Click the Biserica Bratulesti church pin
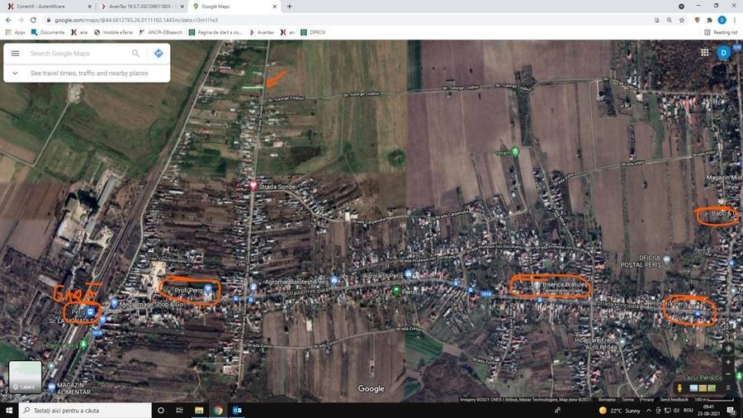Image resolution: width=743 pixels, height=418 pixels. (537, 285)
